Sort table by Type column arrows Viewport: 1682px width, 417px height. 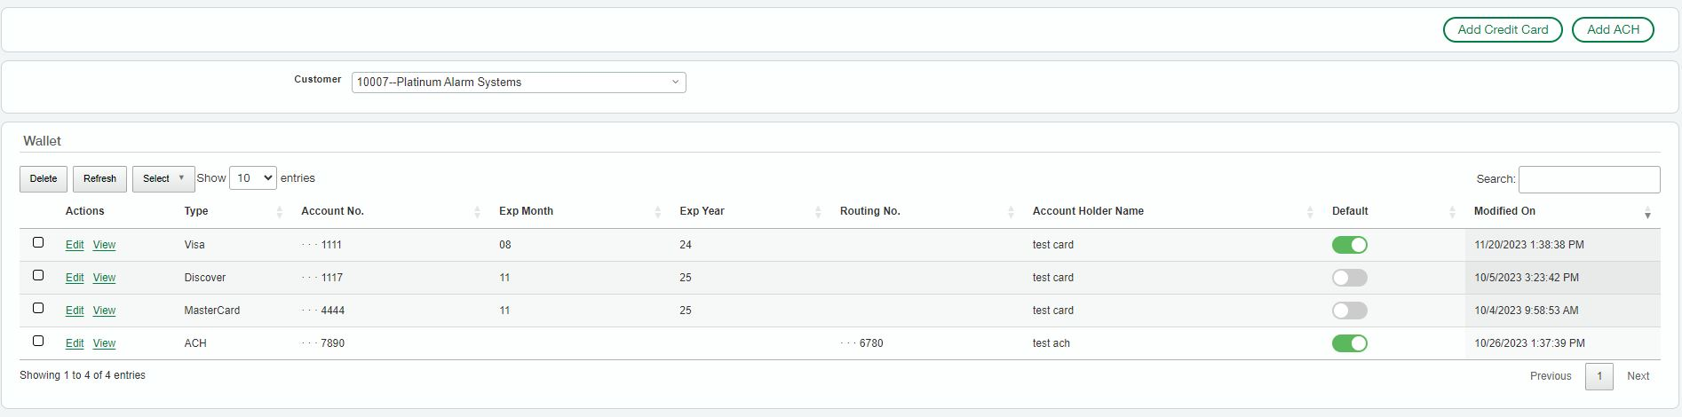click(x=280, y=212)
